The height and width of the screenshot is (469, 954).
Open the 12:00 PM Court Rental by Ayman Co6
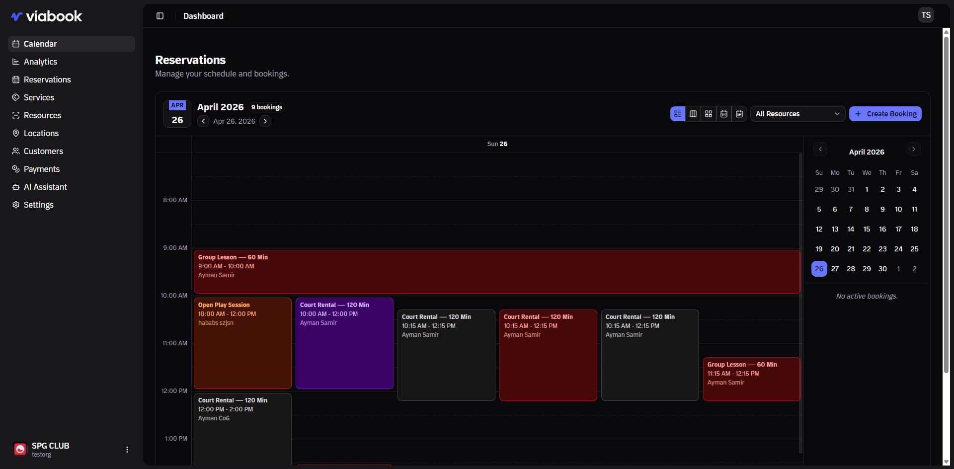tap(242, 430)
